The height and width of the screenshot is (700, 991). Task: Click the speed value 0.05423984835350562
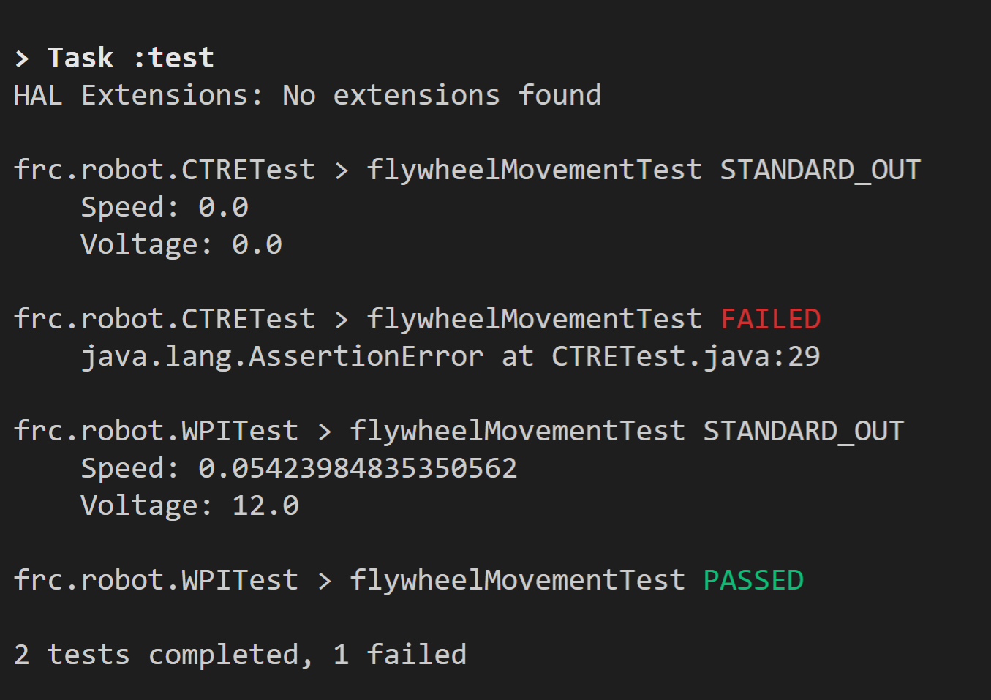358,468
